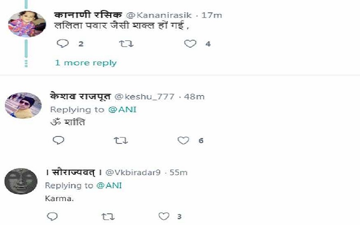The image size is (360, 225).
Task: Expand the '1 more reply' thread
Action: coord(85,63)
